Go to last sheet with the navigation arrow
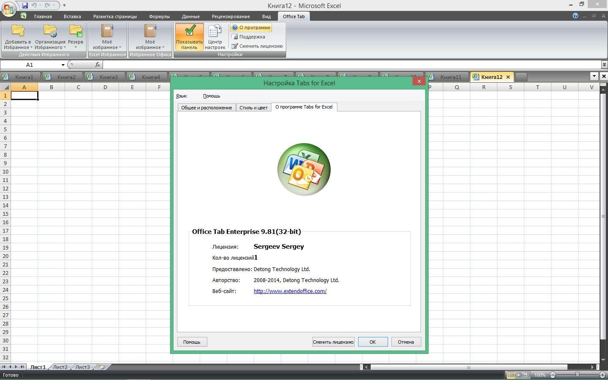 [x=22, y=367]
